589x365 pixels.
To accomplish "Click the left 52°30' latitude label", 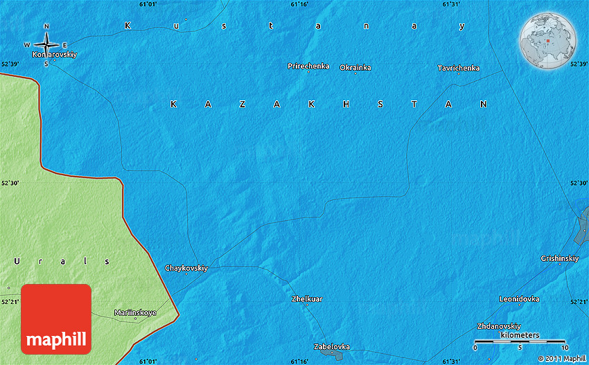I will (x=10, y=184).
